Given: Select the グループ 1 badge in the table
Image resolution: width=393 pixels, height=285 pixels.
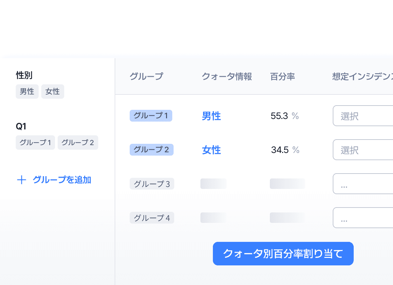Looking at the screenshot, I should [151, 116].
